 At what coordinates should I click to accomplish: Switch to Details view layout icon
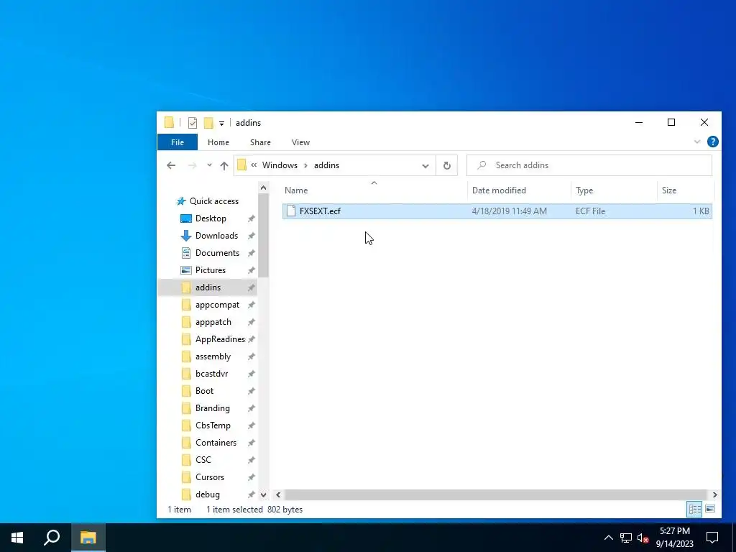695,510
